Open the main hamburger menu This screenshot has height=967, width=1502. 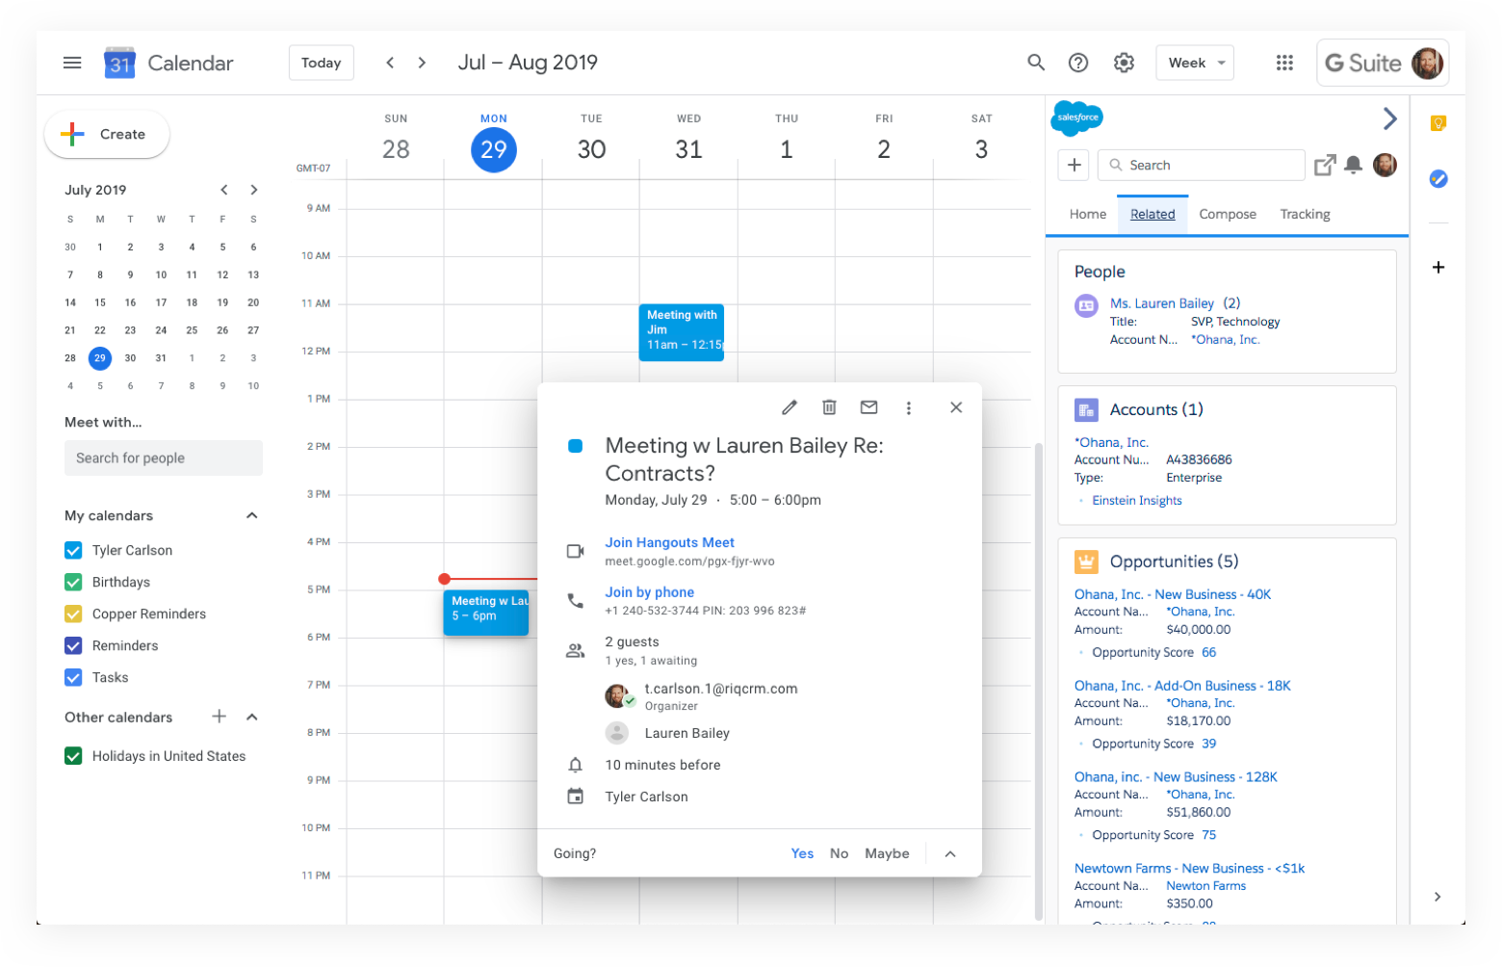pyautogui.click(x=72, y=63)
